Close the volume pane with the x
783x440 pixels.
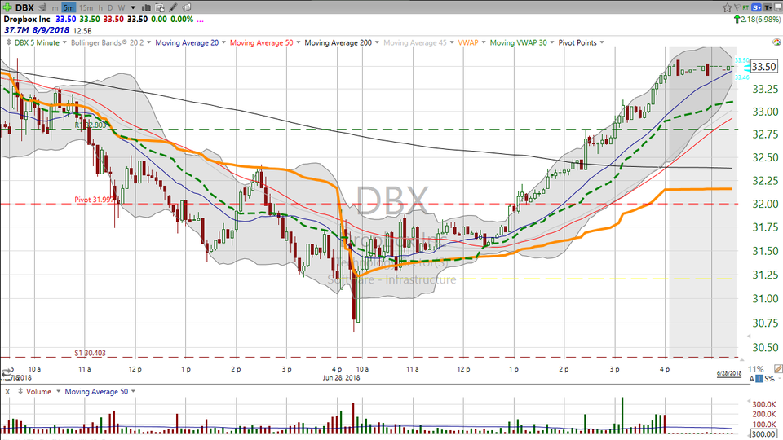6,392
